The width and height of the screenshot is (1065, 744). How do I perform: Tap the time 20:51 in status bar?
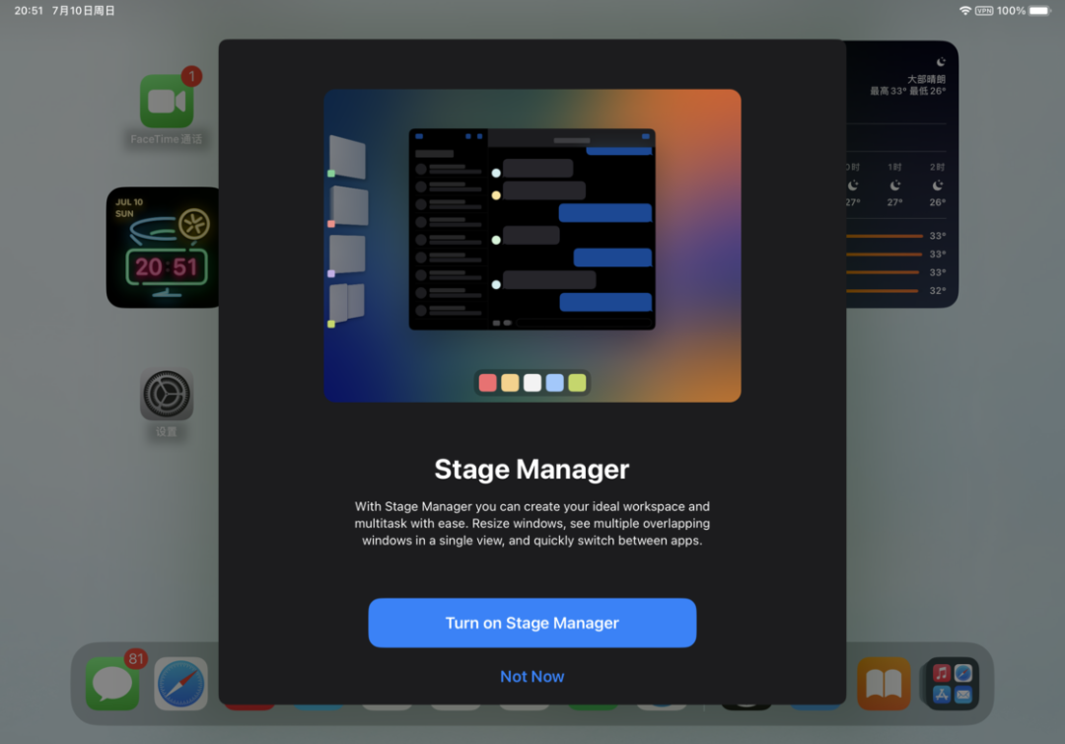[x=29, y=10]
